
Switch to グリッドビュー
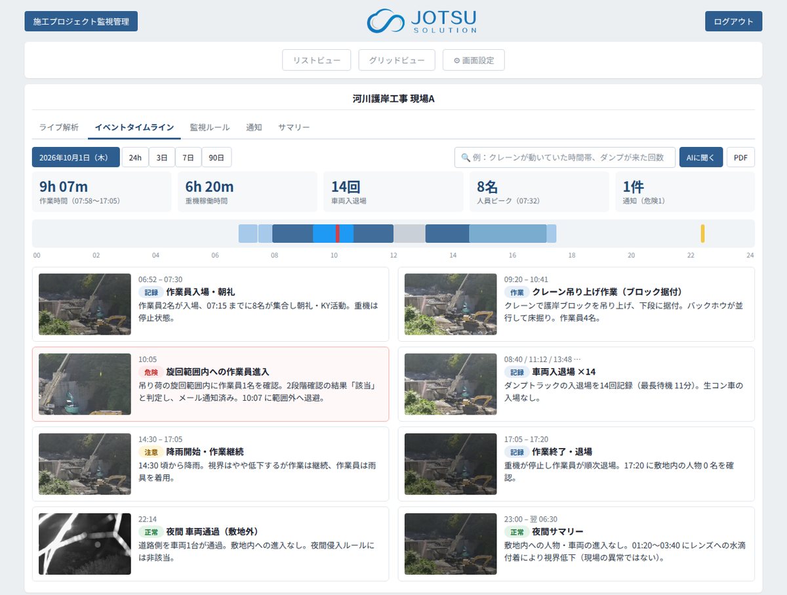[397, 60]
